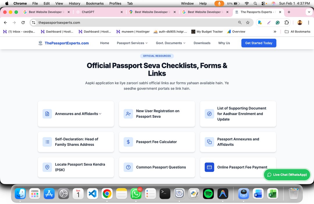
Task: Click the New User Registration person icon
Action: (x=128, y=114)
